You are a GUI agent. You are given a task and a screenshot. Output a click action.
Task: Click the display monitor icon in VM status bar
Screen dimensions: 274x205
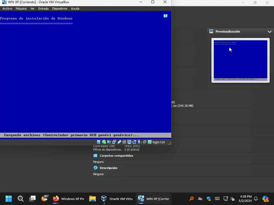click(129, 142)
